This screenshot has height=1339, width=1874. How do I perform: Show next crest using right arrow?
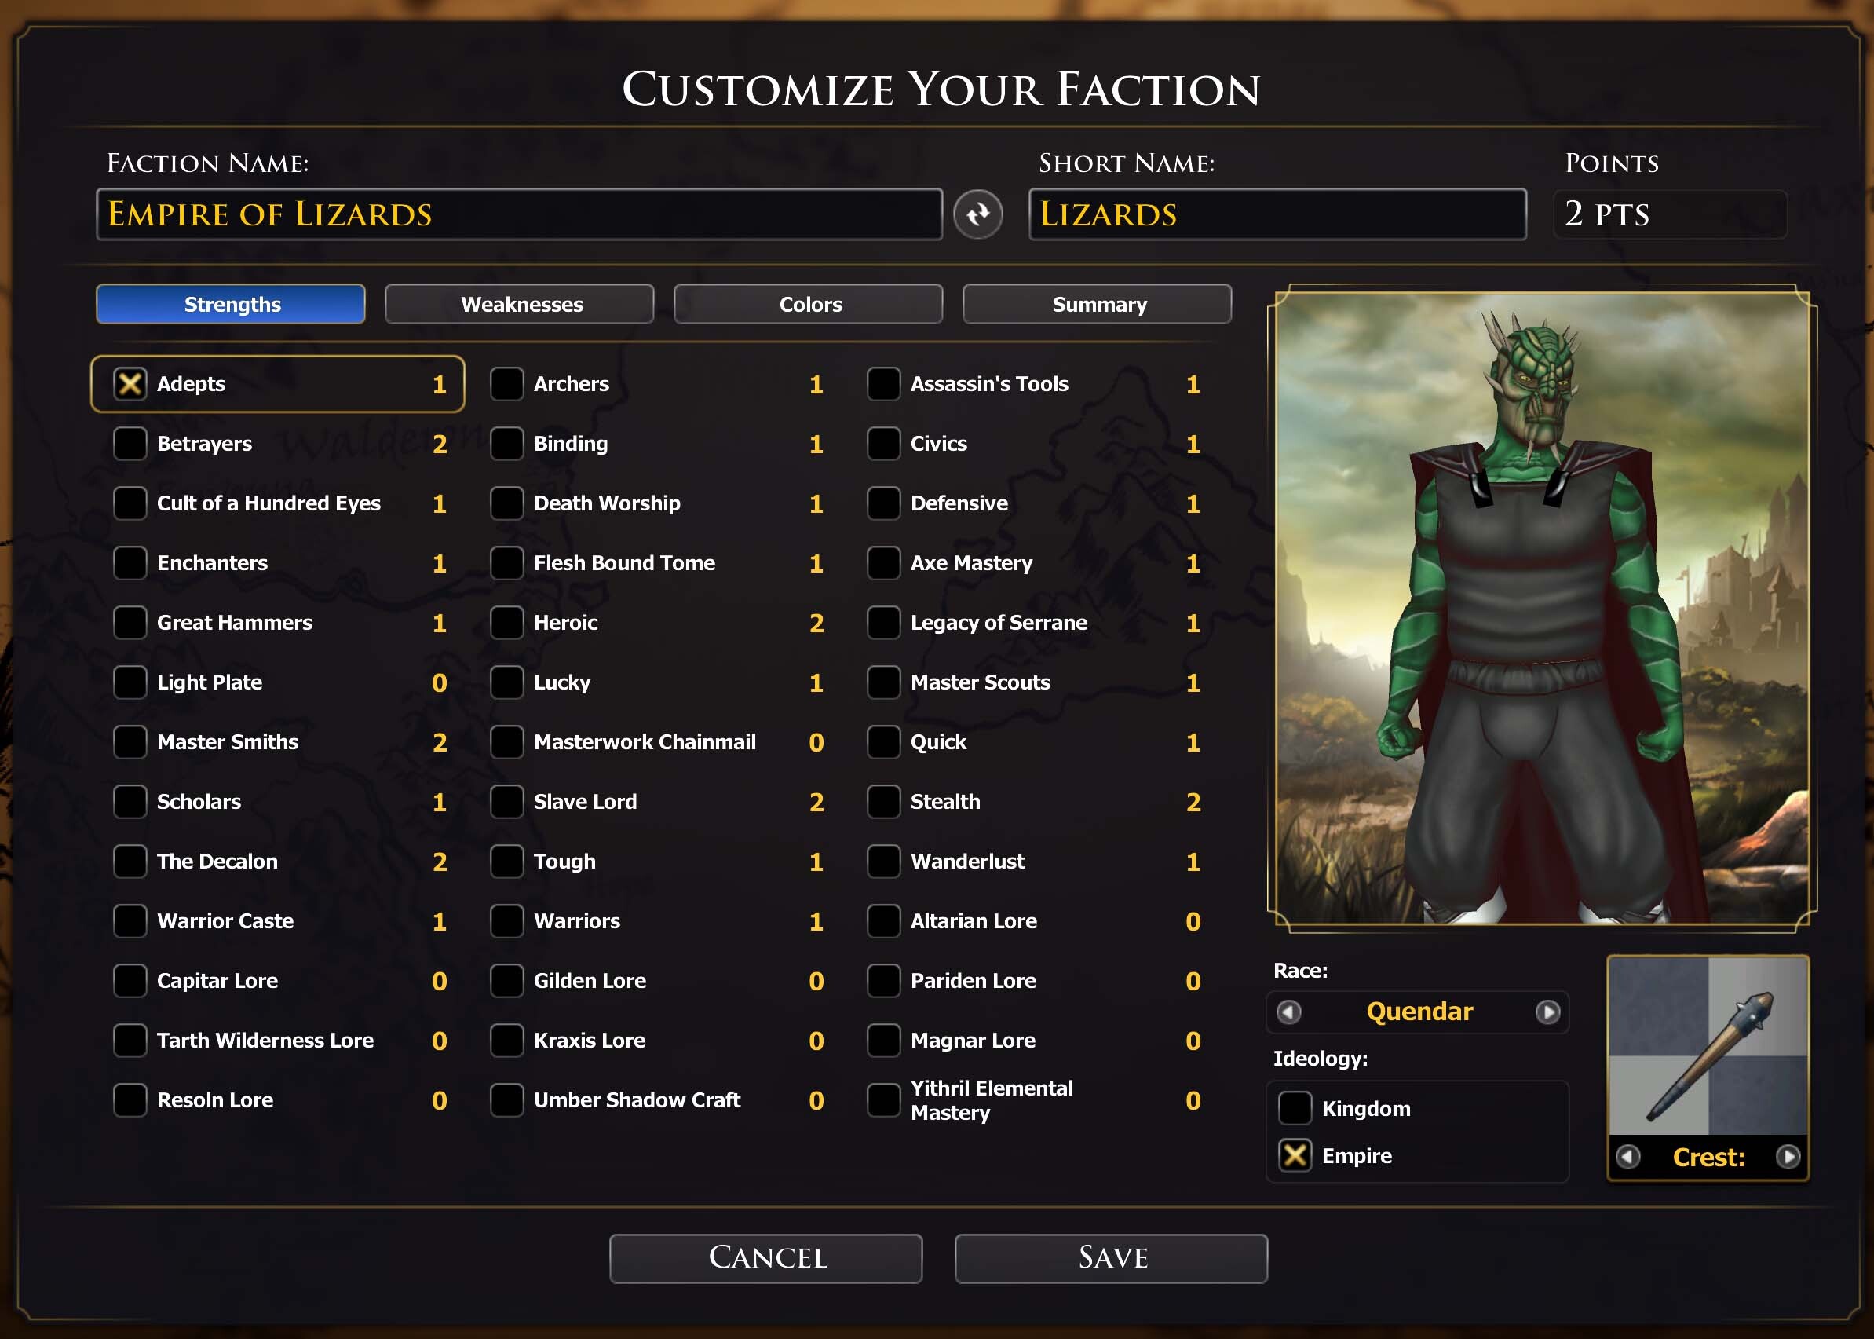point(1788,1157)
